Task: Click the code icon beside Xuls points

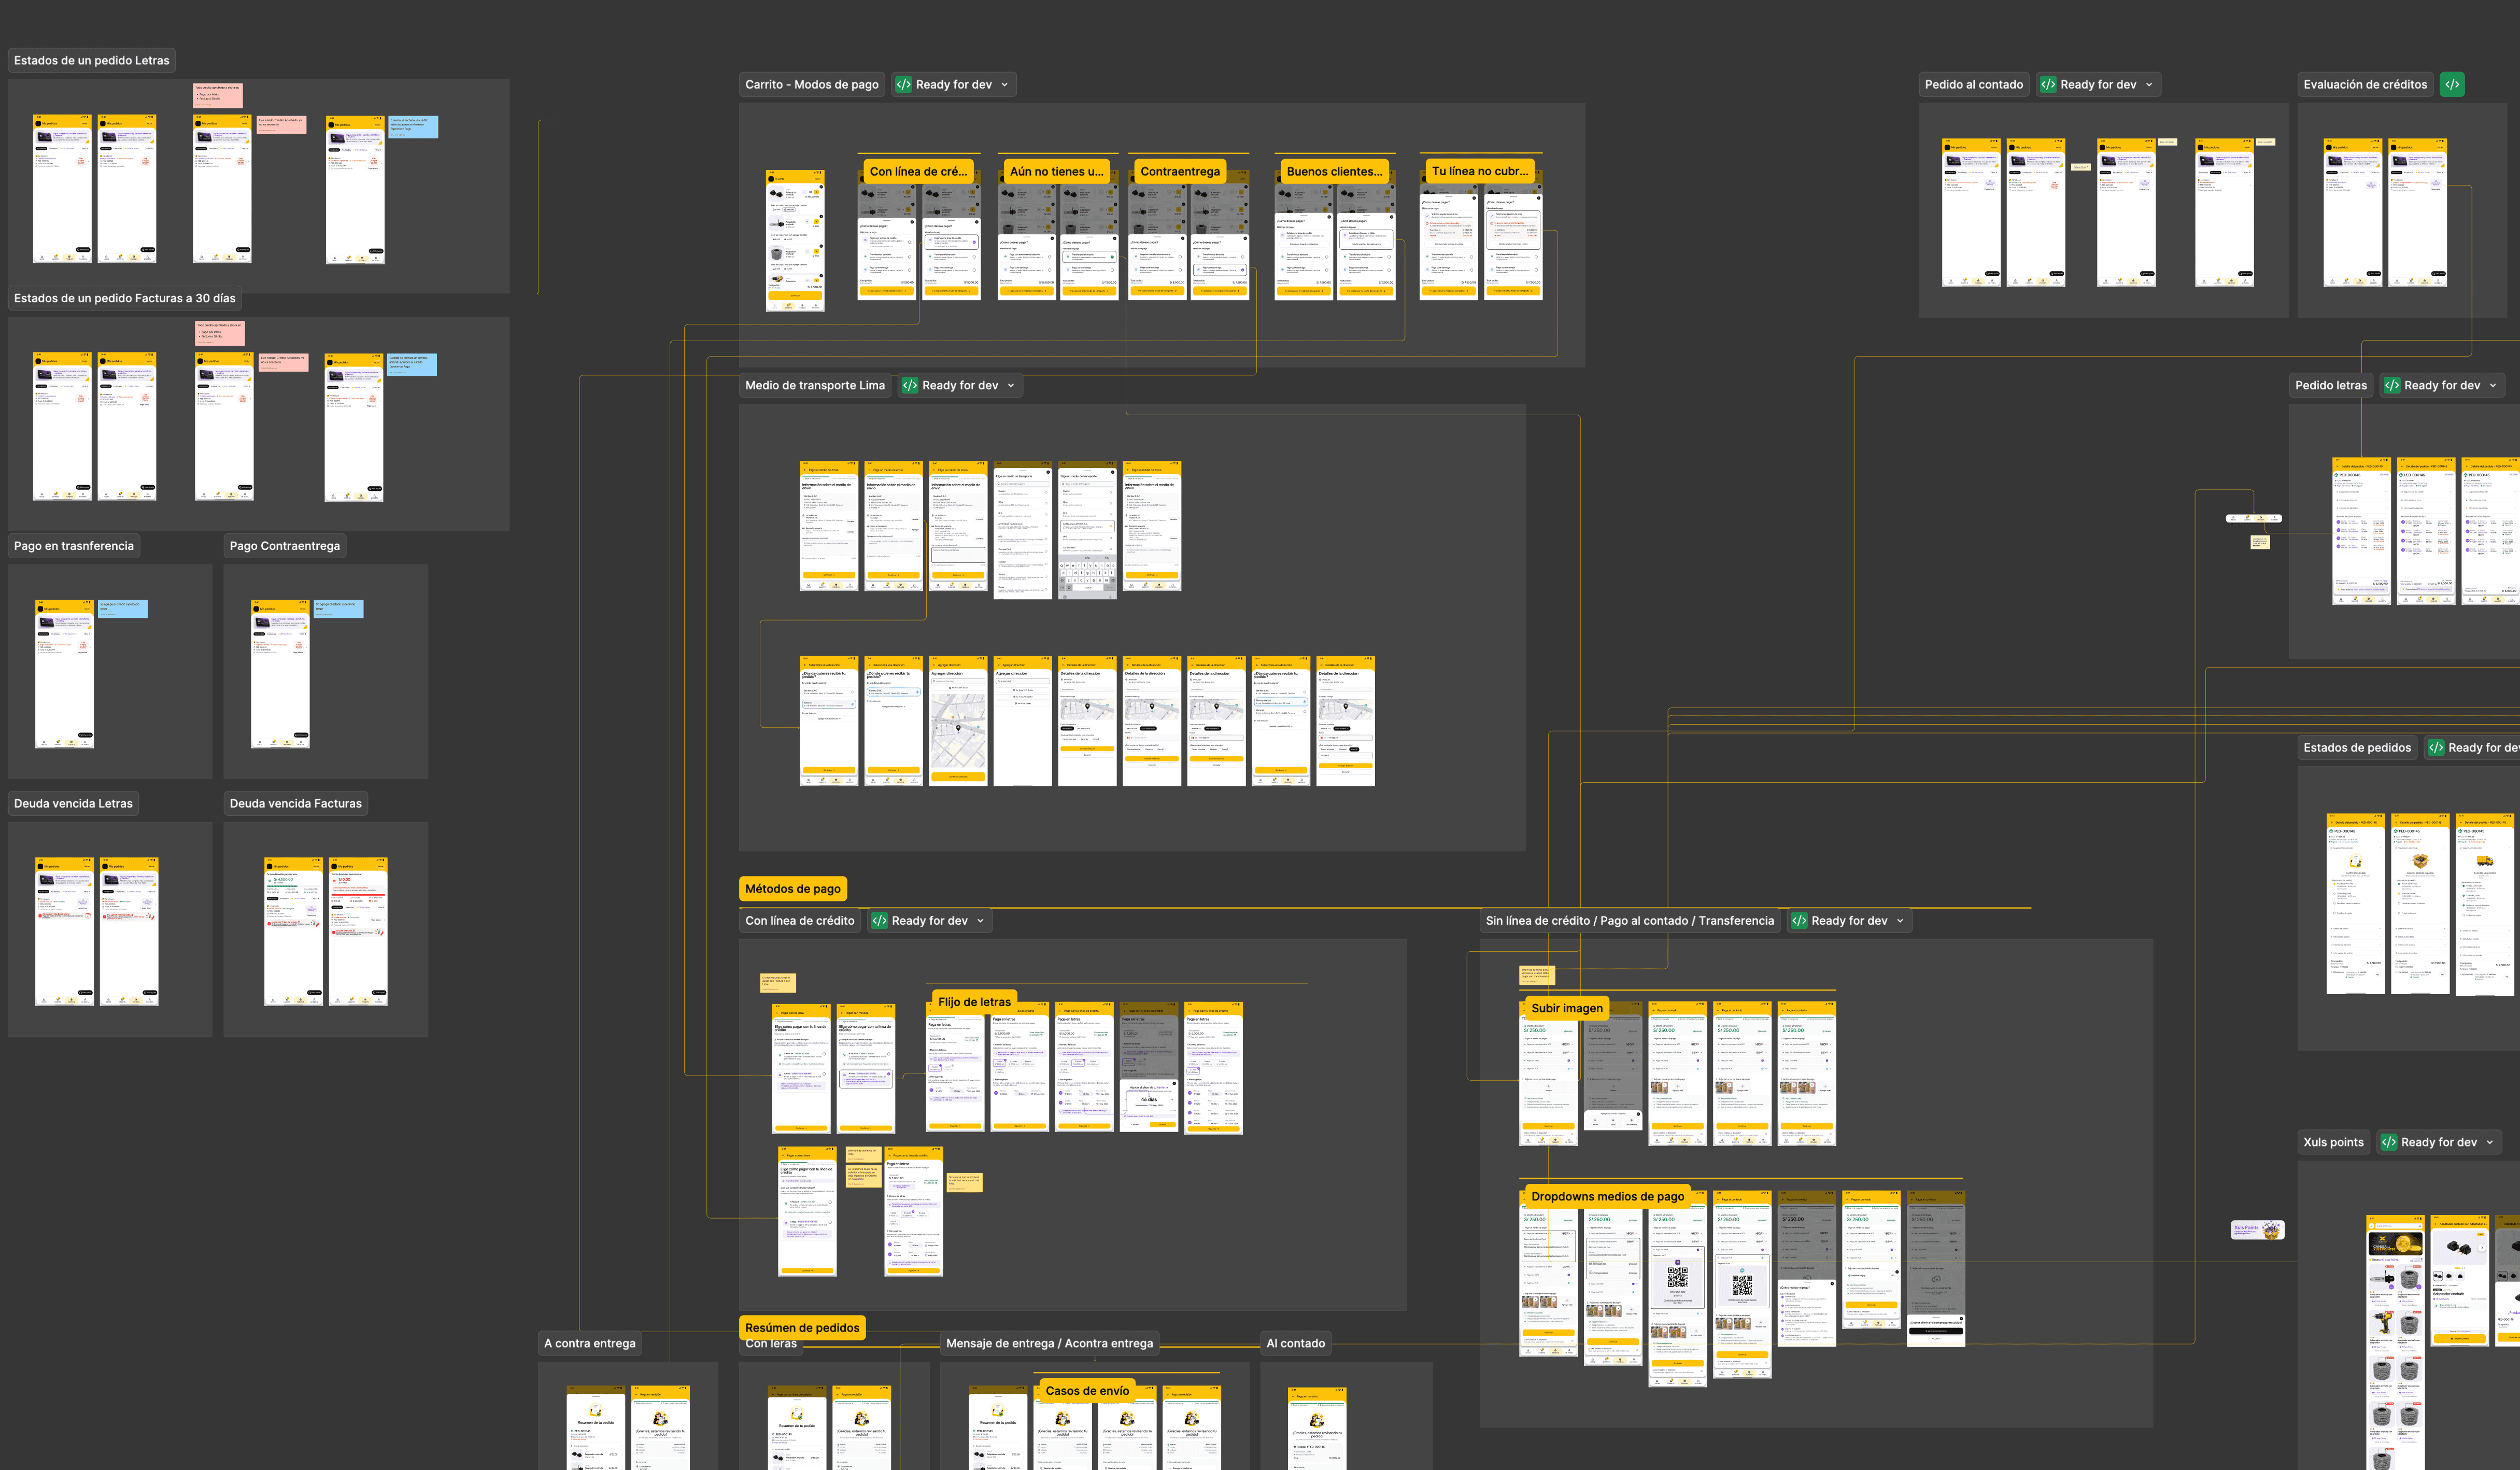Action: tap(2389, 1142)
